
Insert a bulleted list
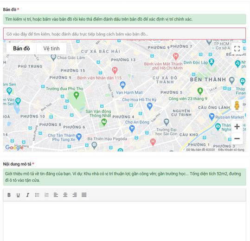pyautogui.click(x=37, y=195)
